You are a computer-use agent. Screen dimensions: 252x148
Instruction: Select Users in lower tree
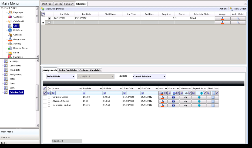(x=12, y=83)
